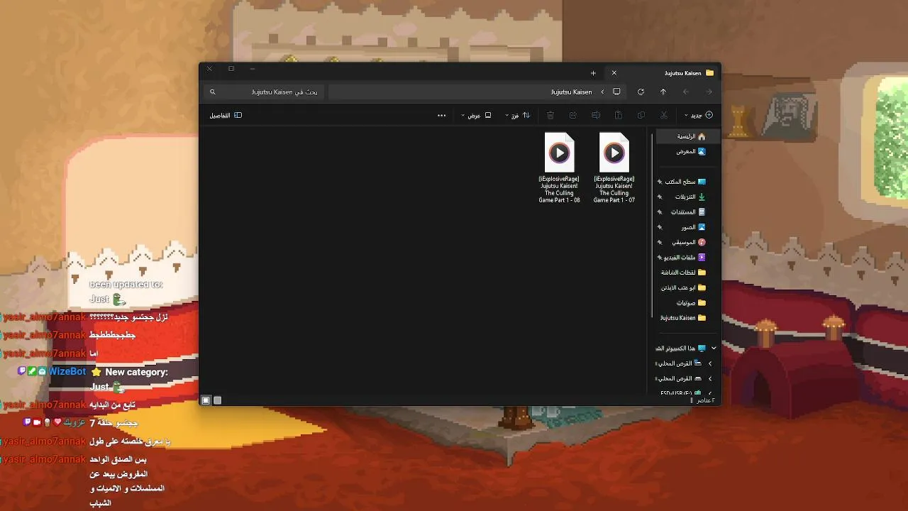Click the PC monitor icon in the address bar
Viewport: 908px width, 511px height.
click(x=616, y=92)
